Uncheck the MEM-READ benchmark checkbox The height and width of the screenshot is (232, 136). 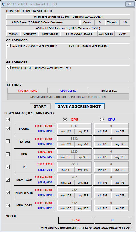(8, 180)
